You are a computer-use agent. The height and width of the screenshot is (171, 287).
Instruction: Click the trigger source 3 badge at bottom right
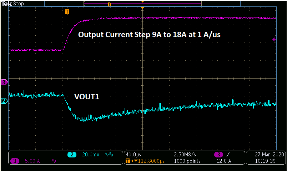click(x=217, y=155)
